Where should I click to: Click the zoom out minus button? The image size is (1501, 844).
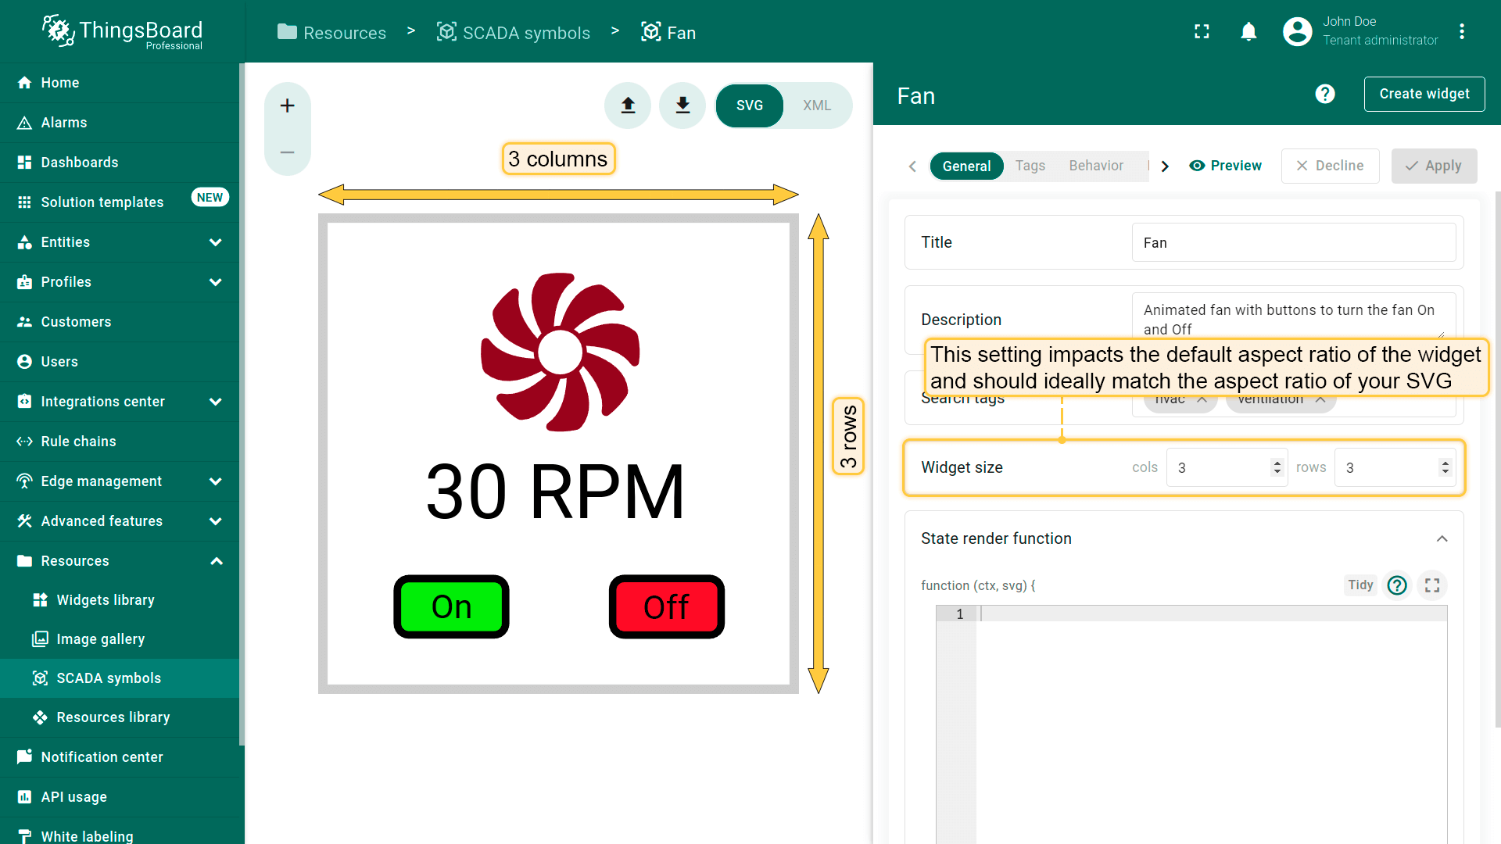point(287,152)
